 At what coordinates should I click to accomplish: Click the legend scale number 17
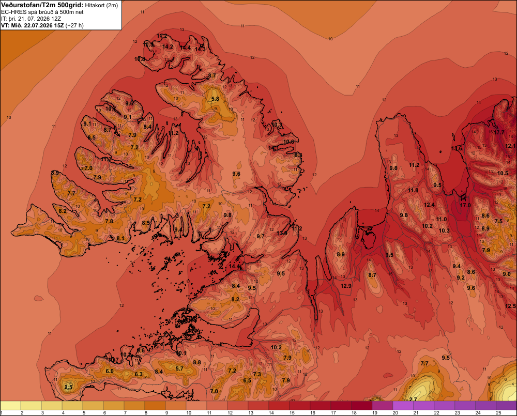click(333, 413)
